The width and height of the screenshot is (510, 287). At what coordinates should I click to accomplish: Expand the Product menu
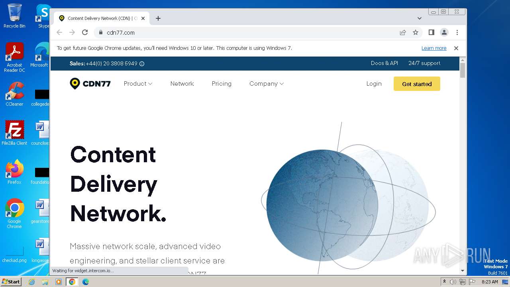tap(138, 84)
